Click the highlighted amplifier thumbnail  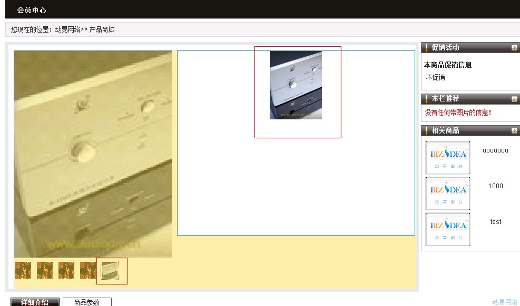pyautogui.click(x=110, y=270)
